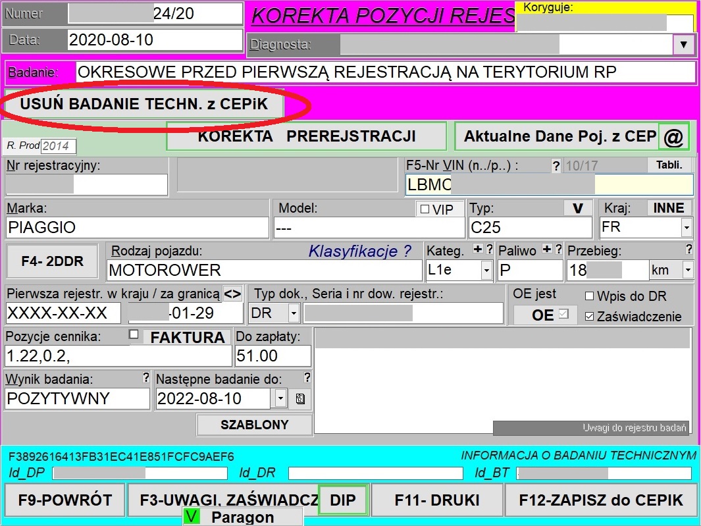Click the ? help icon beside Przebieg
Image resolution: width=701 pixels, height=526 pixels.
click(x=688, y=250)
